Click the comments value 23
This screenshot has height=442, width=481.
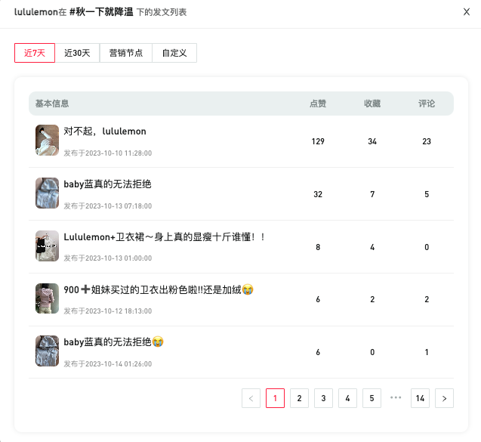click(x=427, y=141)
